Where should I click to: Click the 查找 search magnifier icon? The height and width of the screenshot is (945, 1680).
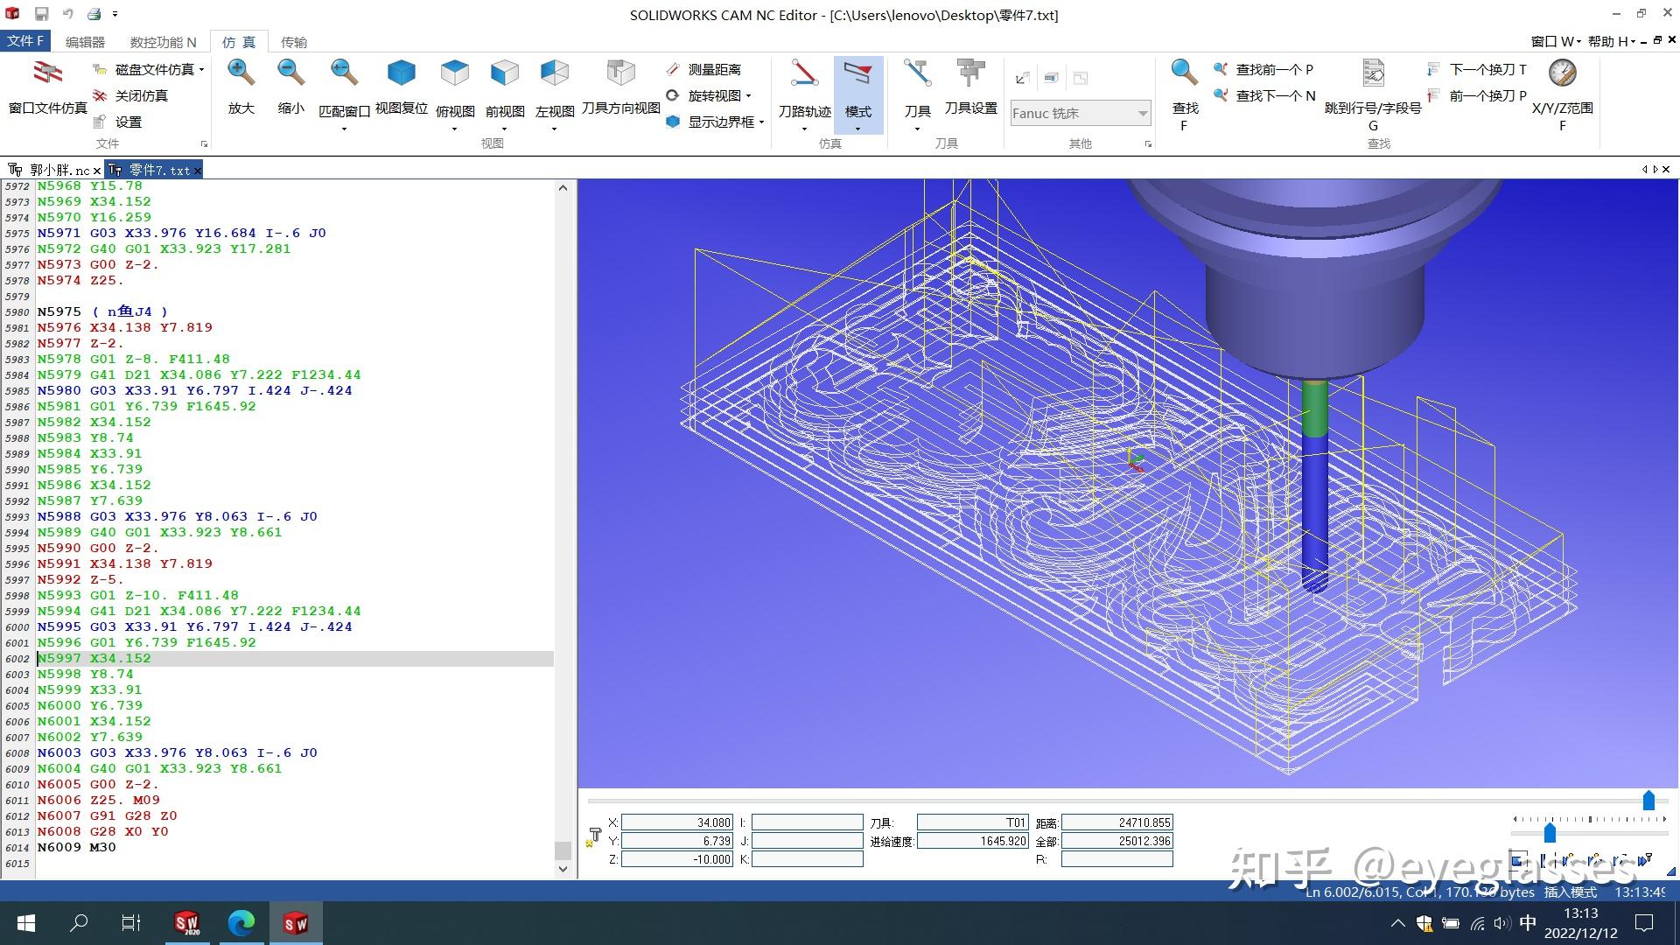tap(1185, 73)
